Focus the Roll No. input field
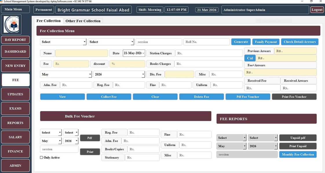 pyautogui.click(x=207, y=42)
